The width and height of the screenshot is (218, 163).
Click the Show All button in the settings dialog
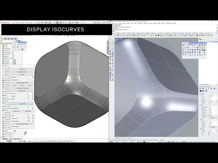point(22,75)
